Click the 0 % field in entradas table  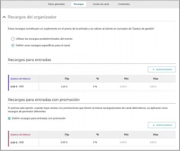[x=95, y=86]
